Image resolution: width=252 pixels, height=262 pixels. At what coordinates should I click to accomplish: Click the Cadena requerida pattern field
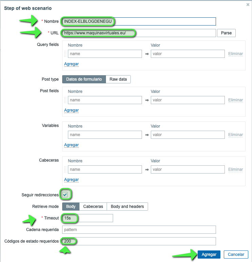[139, 230]
